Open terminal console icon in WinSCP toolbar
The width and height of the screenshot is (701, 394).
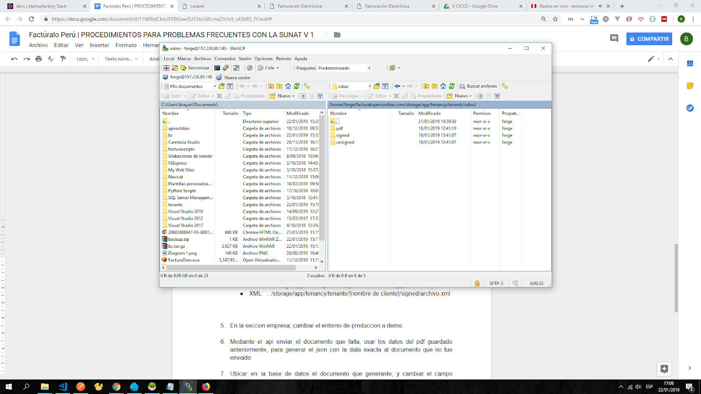click(x=217, y=68)
